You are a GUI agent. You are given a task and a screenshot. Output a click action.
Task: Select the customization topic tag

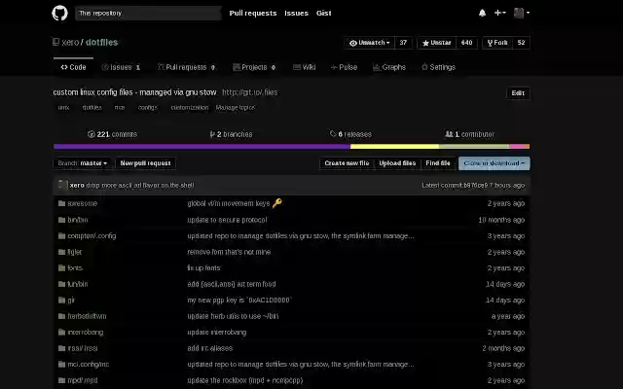(x=190, y=108)
